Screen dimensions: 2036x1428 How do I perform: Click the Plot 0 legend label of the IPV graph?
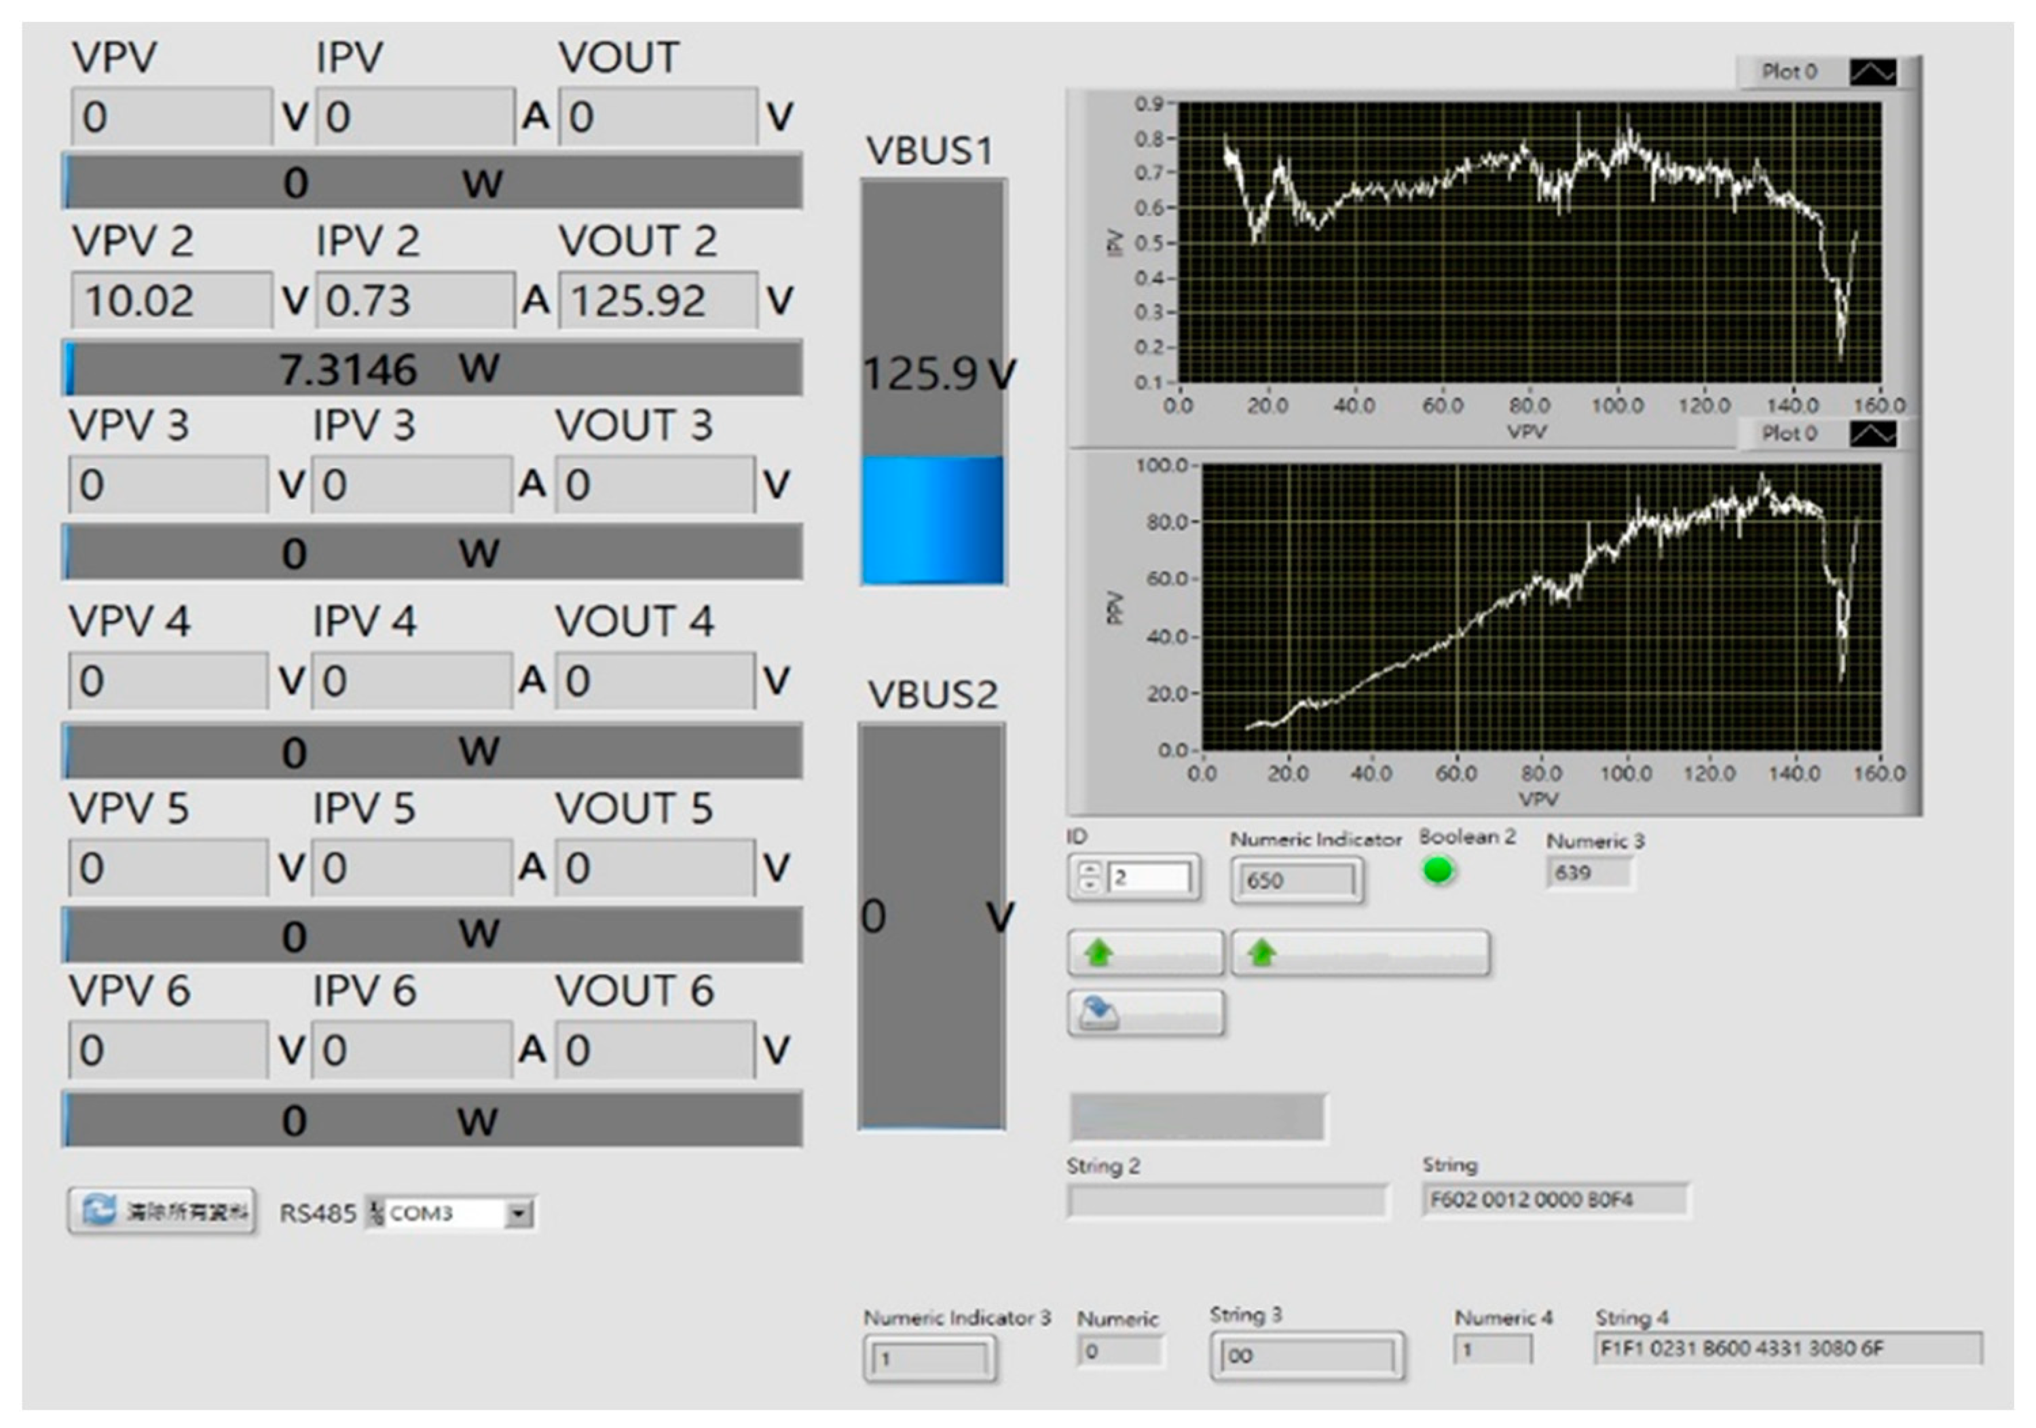pyautogui.click(x=1790, y=72)
